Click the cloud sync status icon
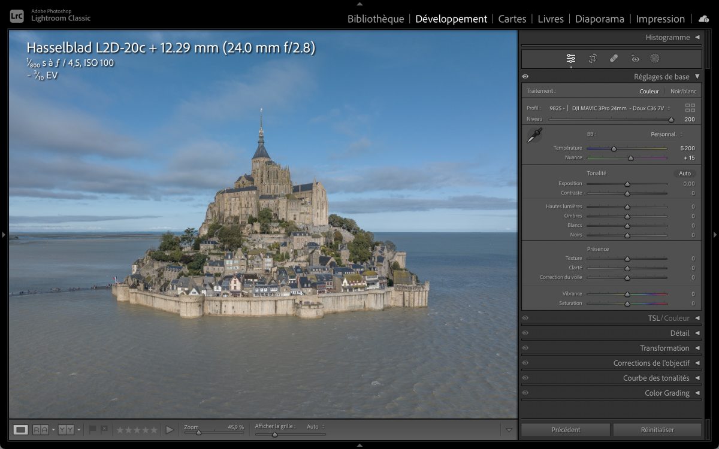Screen dimensions: 719x449 703,19
